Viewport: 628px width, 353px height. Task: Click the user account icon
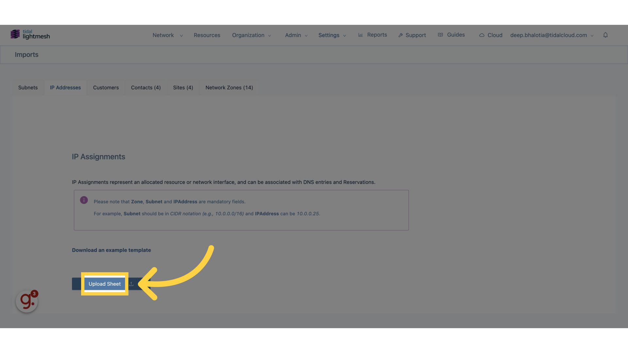[552, 35]
